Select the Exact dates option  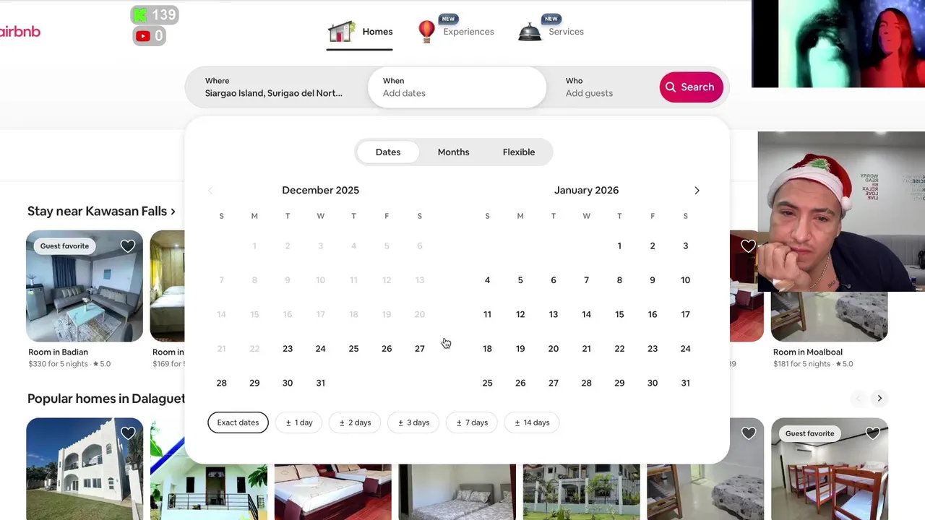(238, 422)
